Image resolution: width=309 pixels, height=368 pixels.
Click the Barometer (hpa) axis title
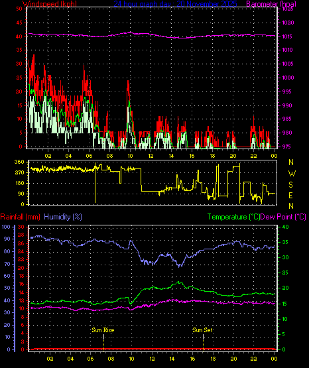pyautogui.click(x=271, y=4)
